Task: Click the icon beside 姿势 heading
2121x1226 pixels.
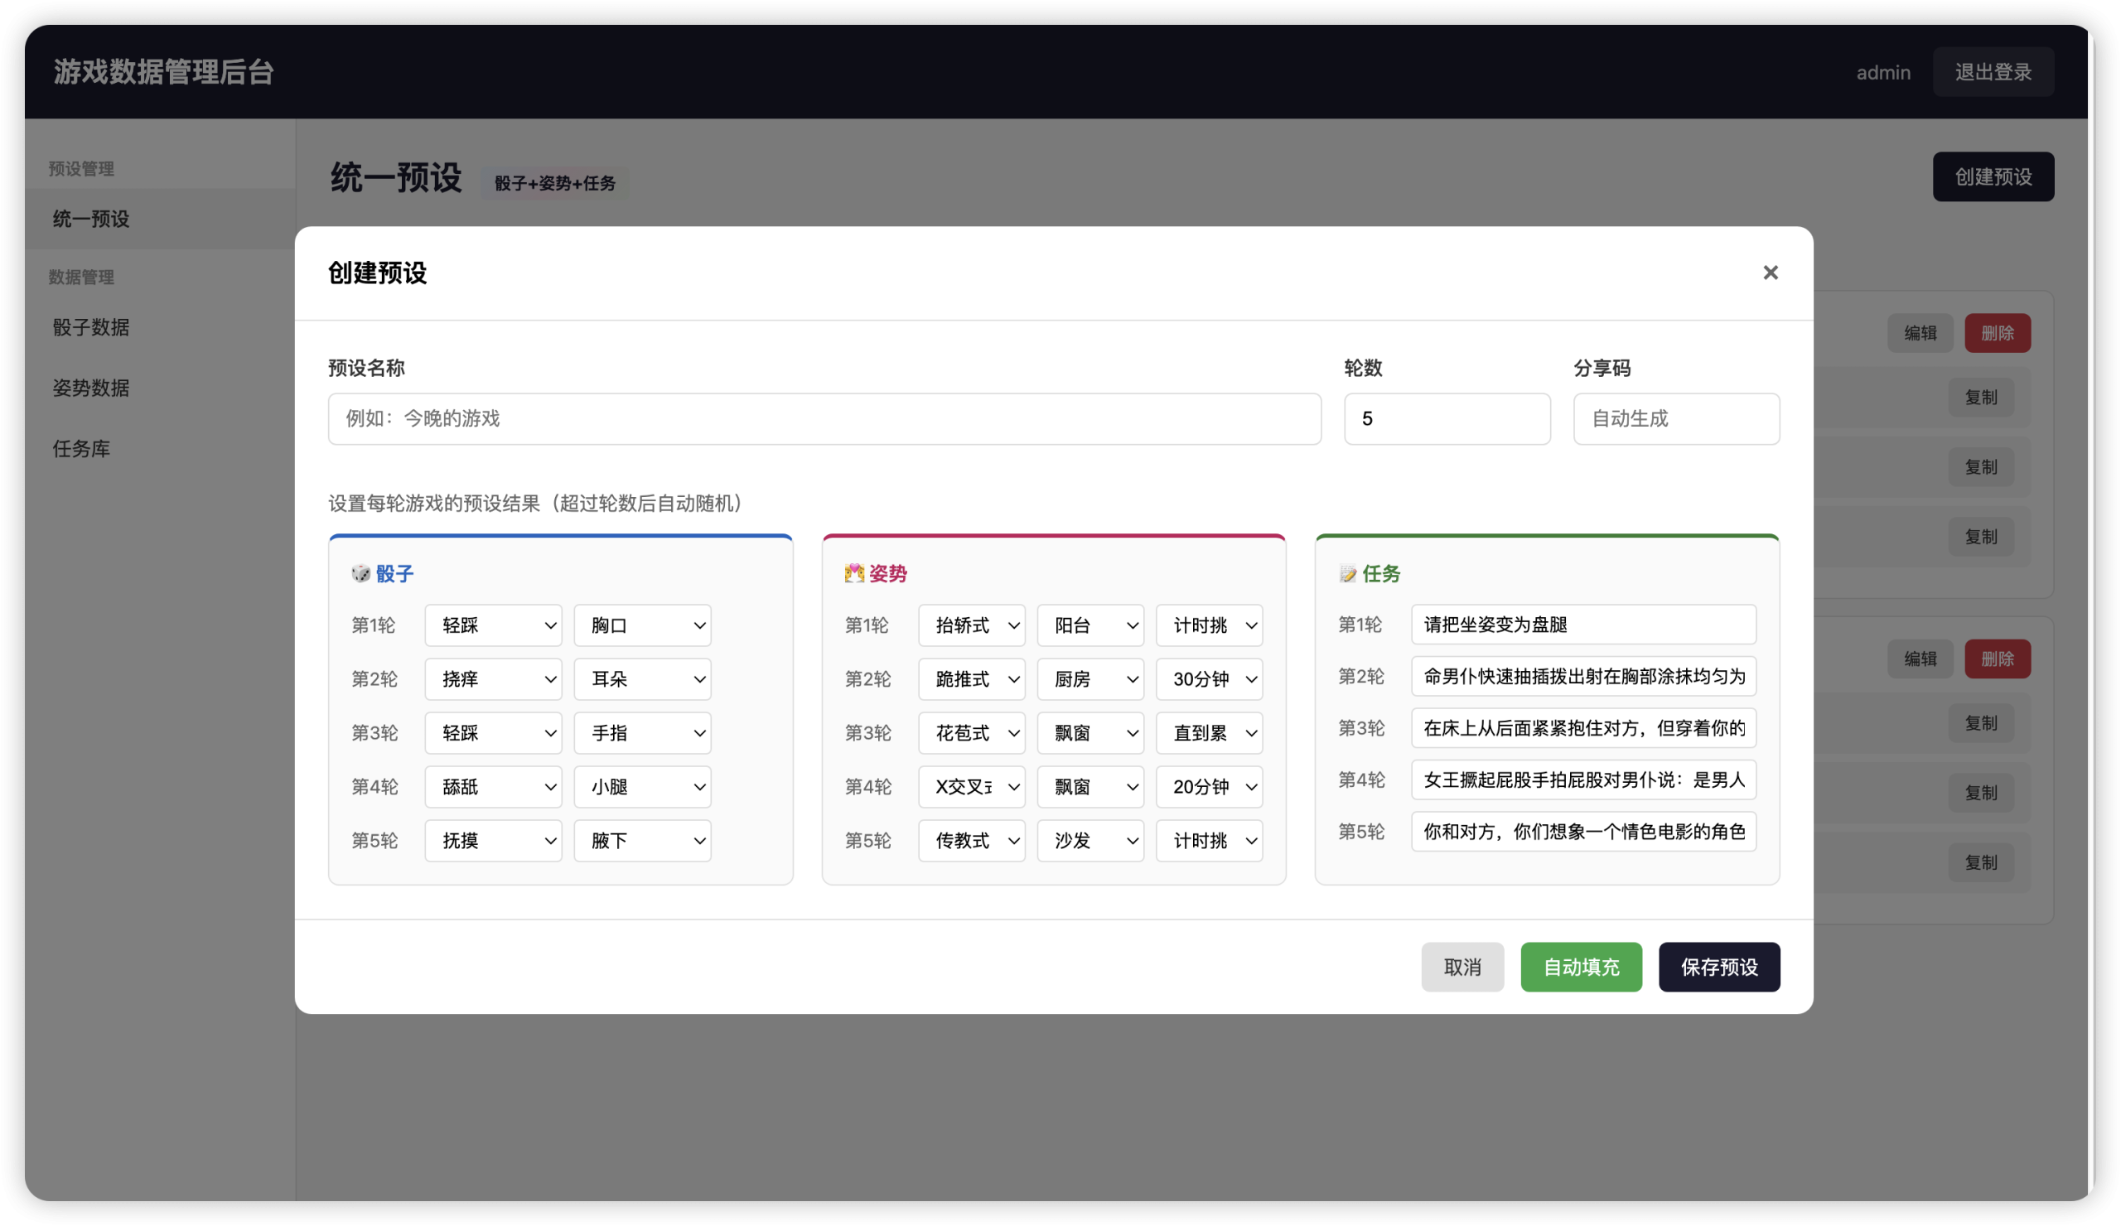Action: coord(853,574)
